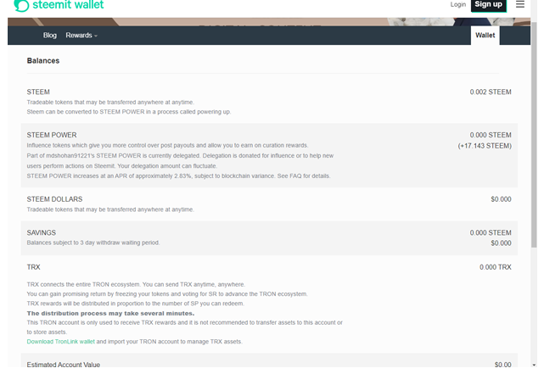Click the 3 day withdraw waiting period text
The image size is (544, 385).
[x=93, y=243]
